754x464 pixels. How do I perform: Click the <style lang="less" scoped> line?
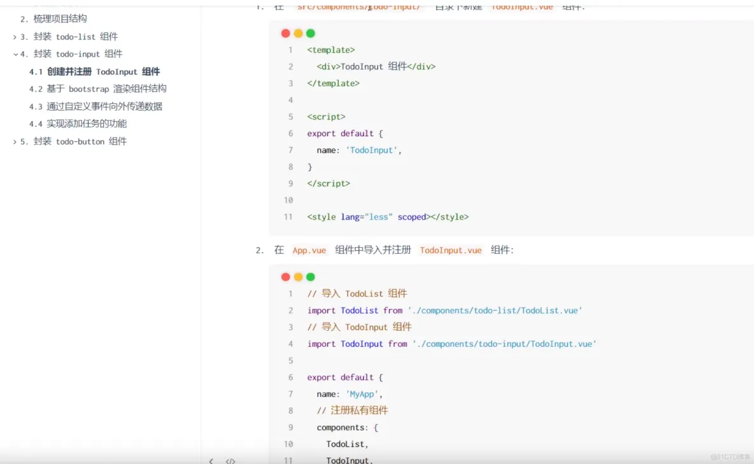[388, 217]
